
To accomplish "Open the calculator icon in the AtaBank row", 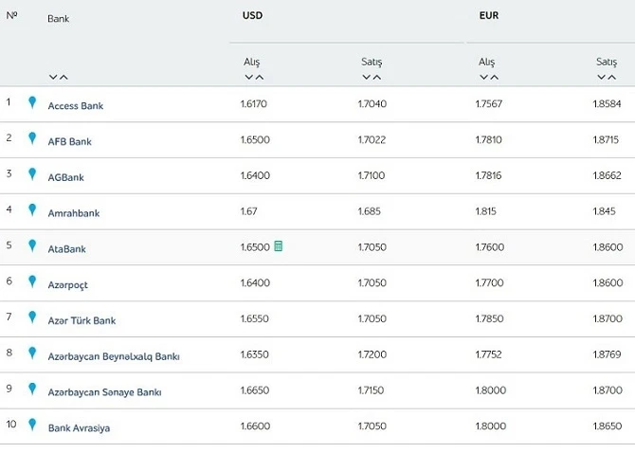I will click(279, 246).
